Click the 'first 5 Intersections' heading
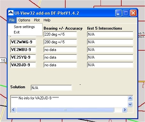This screenshot has width=145, height=122. (105, 28)
